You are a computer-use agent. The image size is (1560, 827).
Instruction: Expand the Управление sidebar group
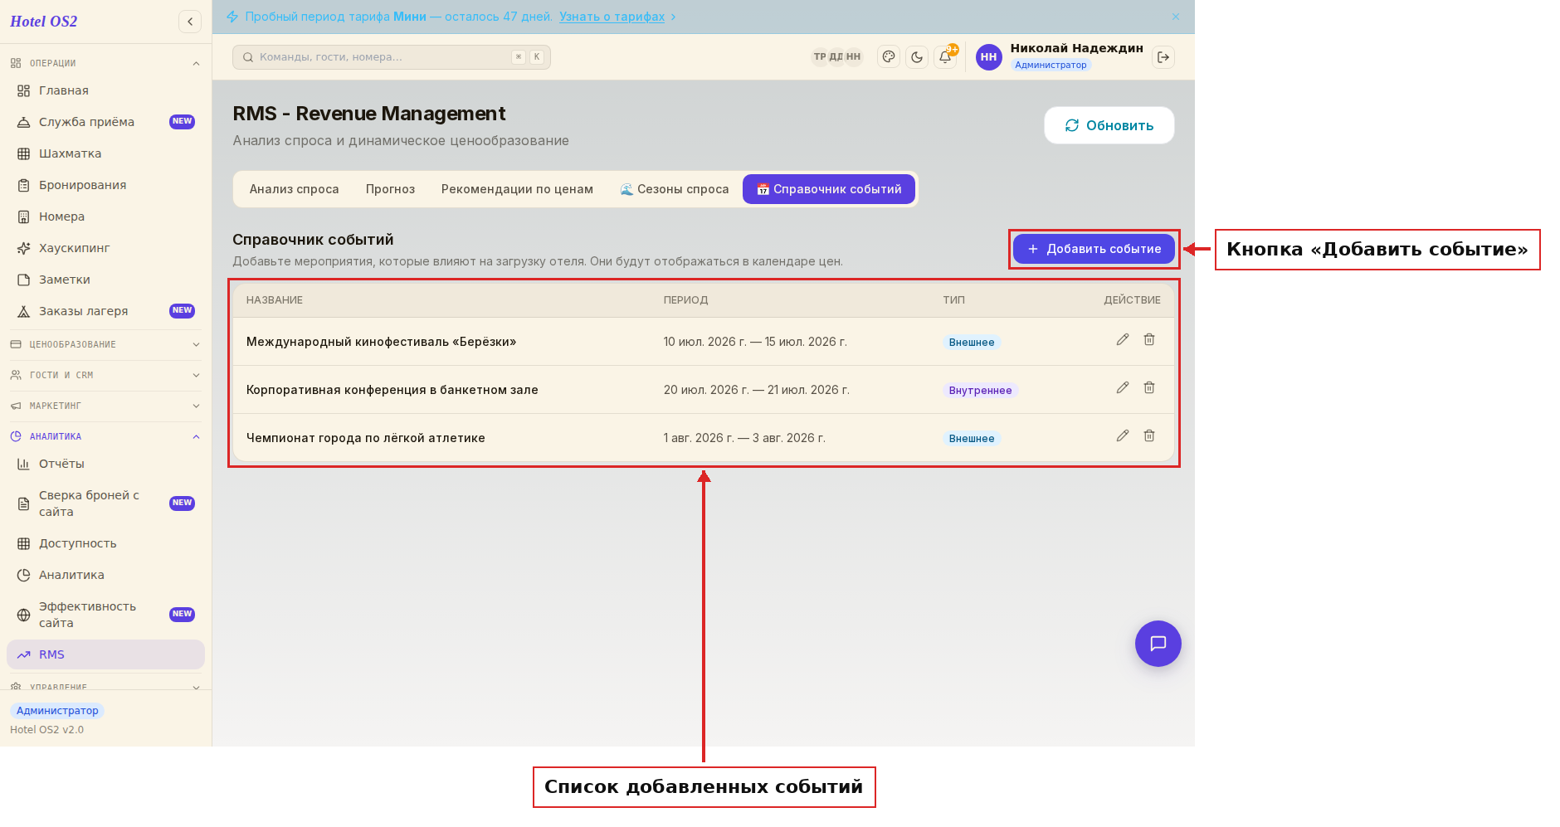tap(105, 686)
